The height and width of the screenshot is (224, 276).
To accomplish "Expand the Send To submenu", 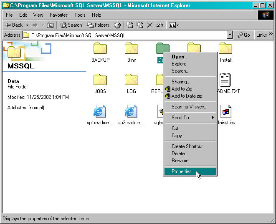I will [x=190, y=118].
